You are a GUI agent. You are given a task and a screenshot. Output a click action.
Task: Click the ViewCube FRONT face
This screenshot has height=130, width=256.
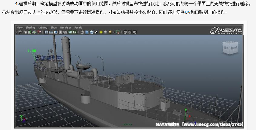pos(234,48)
